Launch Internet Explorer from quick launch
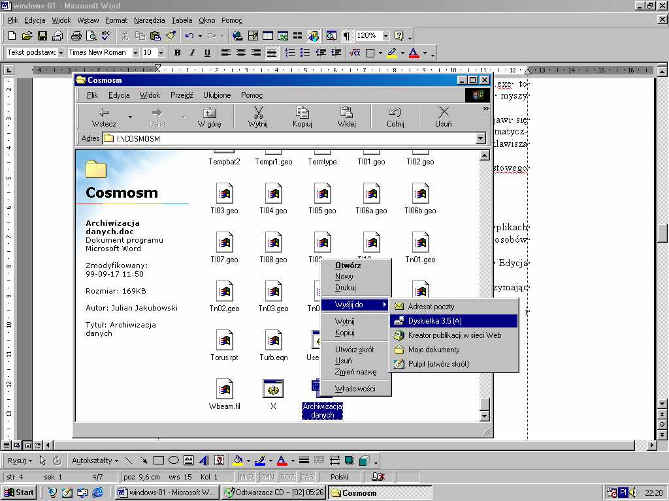The image size is (669, 501). tap(98, 493)
